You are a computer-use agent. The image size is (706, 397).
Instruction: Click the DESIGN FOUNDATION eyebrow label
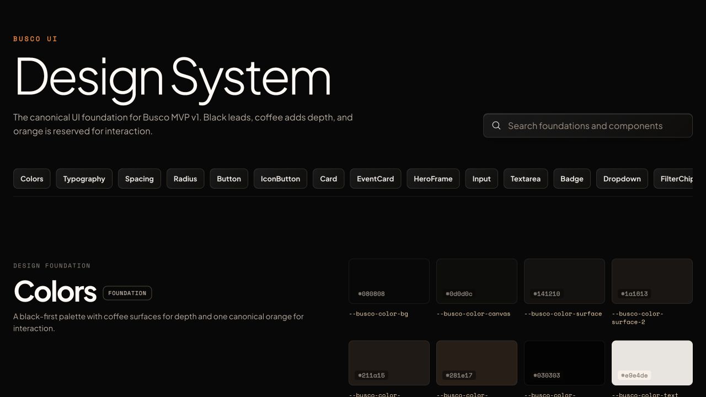click(x=52, y=266)
